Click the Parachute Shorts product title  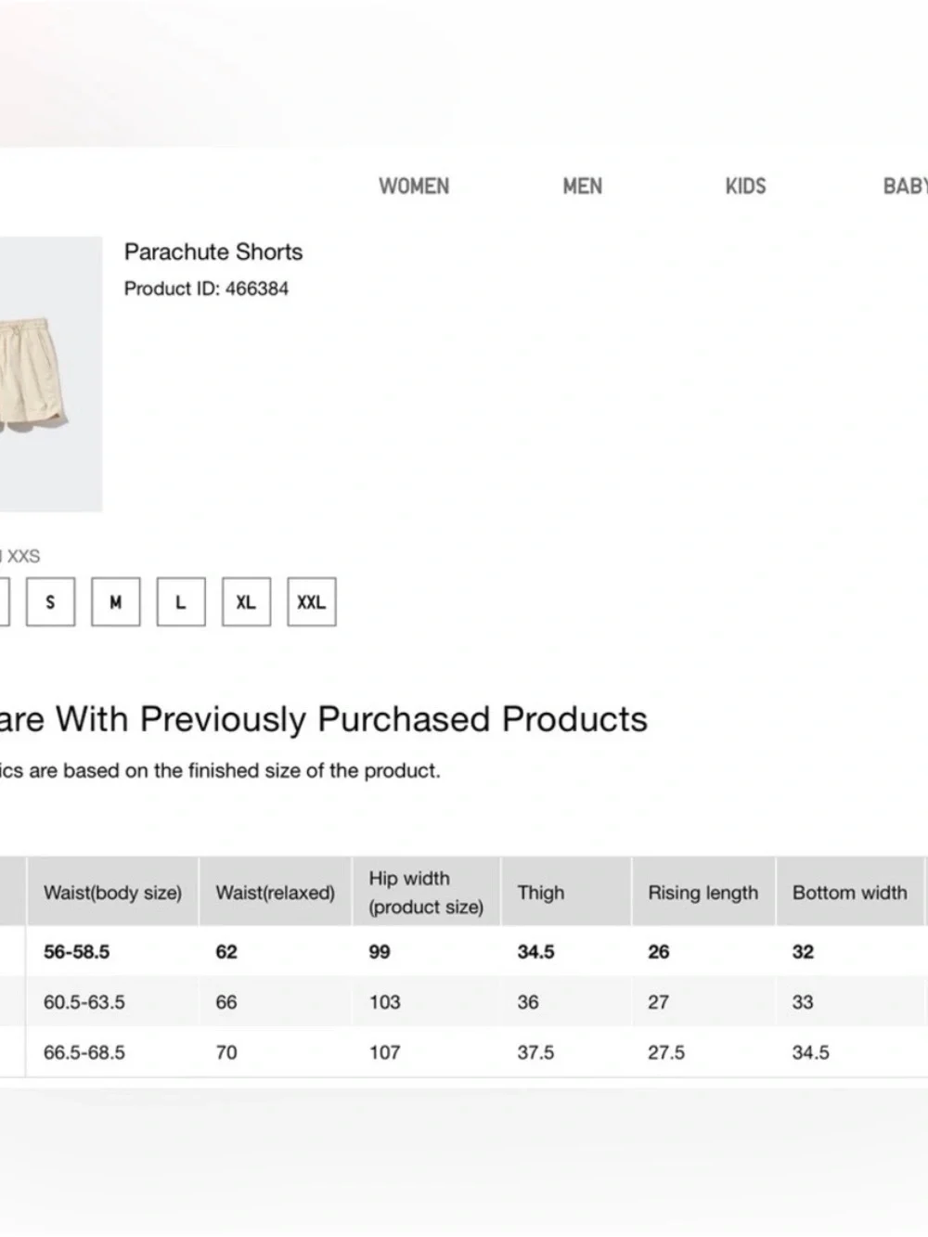[213, 251]
